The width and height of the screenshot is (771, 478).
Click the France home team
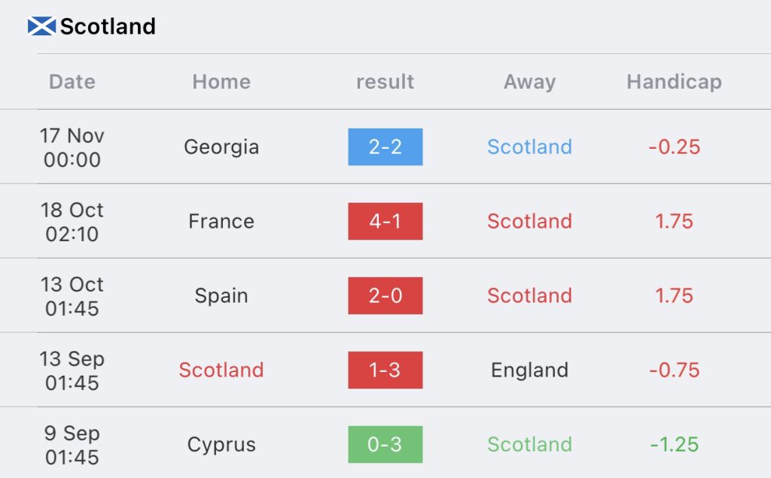221,221
